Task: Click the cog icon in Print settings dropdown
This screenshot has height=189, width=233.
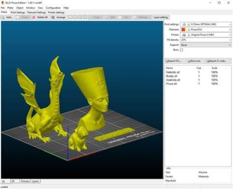Action: [184, 24]
